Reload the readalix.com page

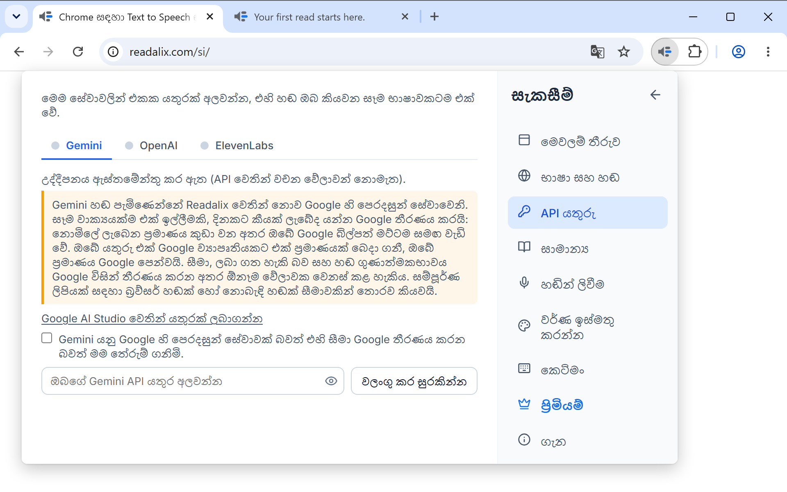(x=78, y=52)
